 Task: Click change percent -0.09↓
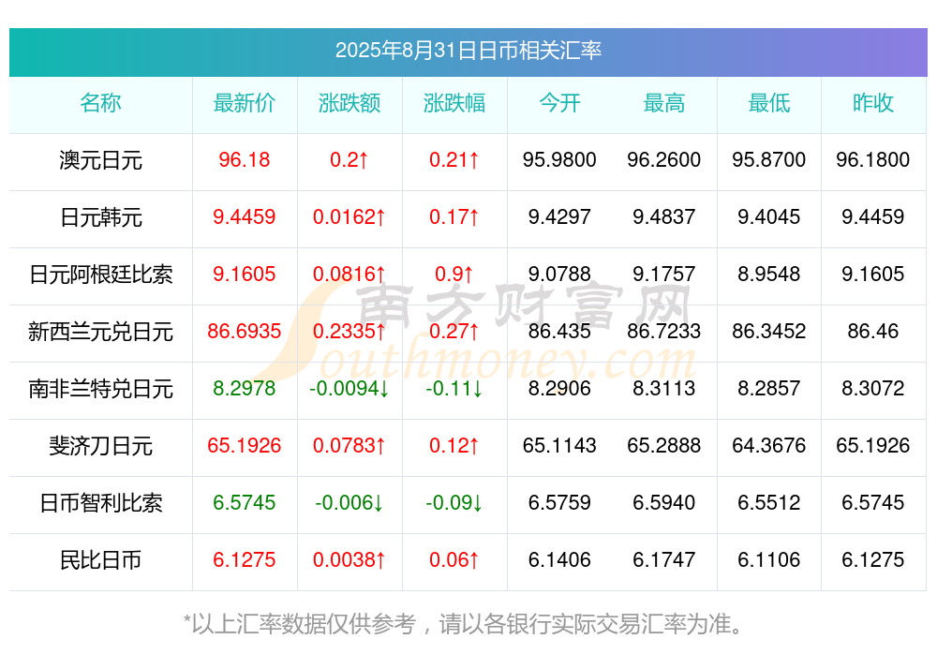[x=454, y=503]
